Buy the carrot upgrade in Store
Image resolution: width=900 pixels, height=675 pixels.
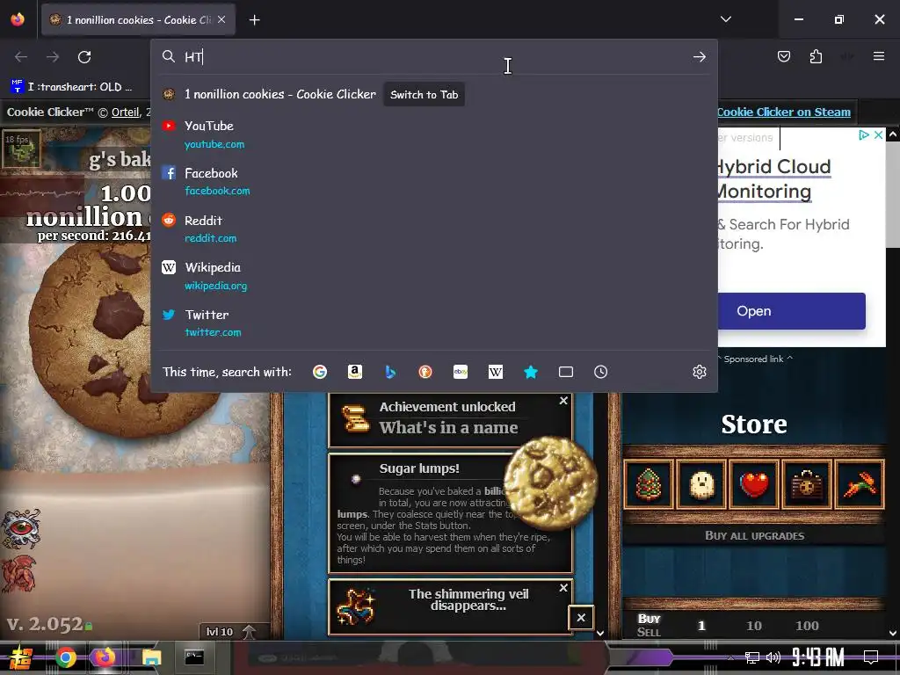[860, 484]
